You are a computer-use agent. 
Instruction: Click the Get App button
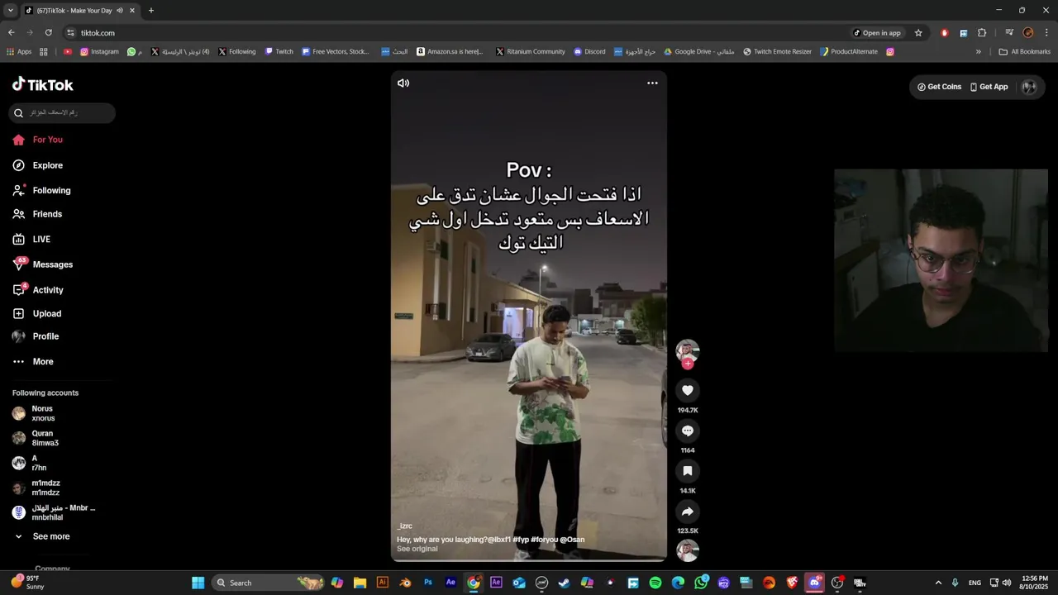point(989,87)
